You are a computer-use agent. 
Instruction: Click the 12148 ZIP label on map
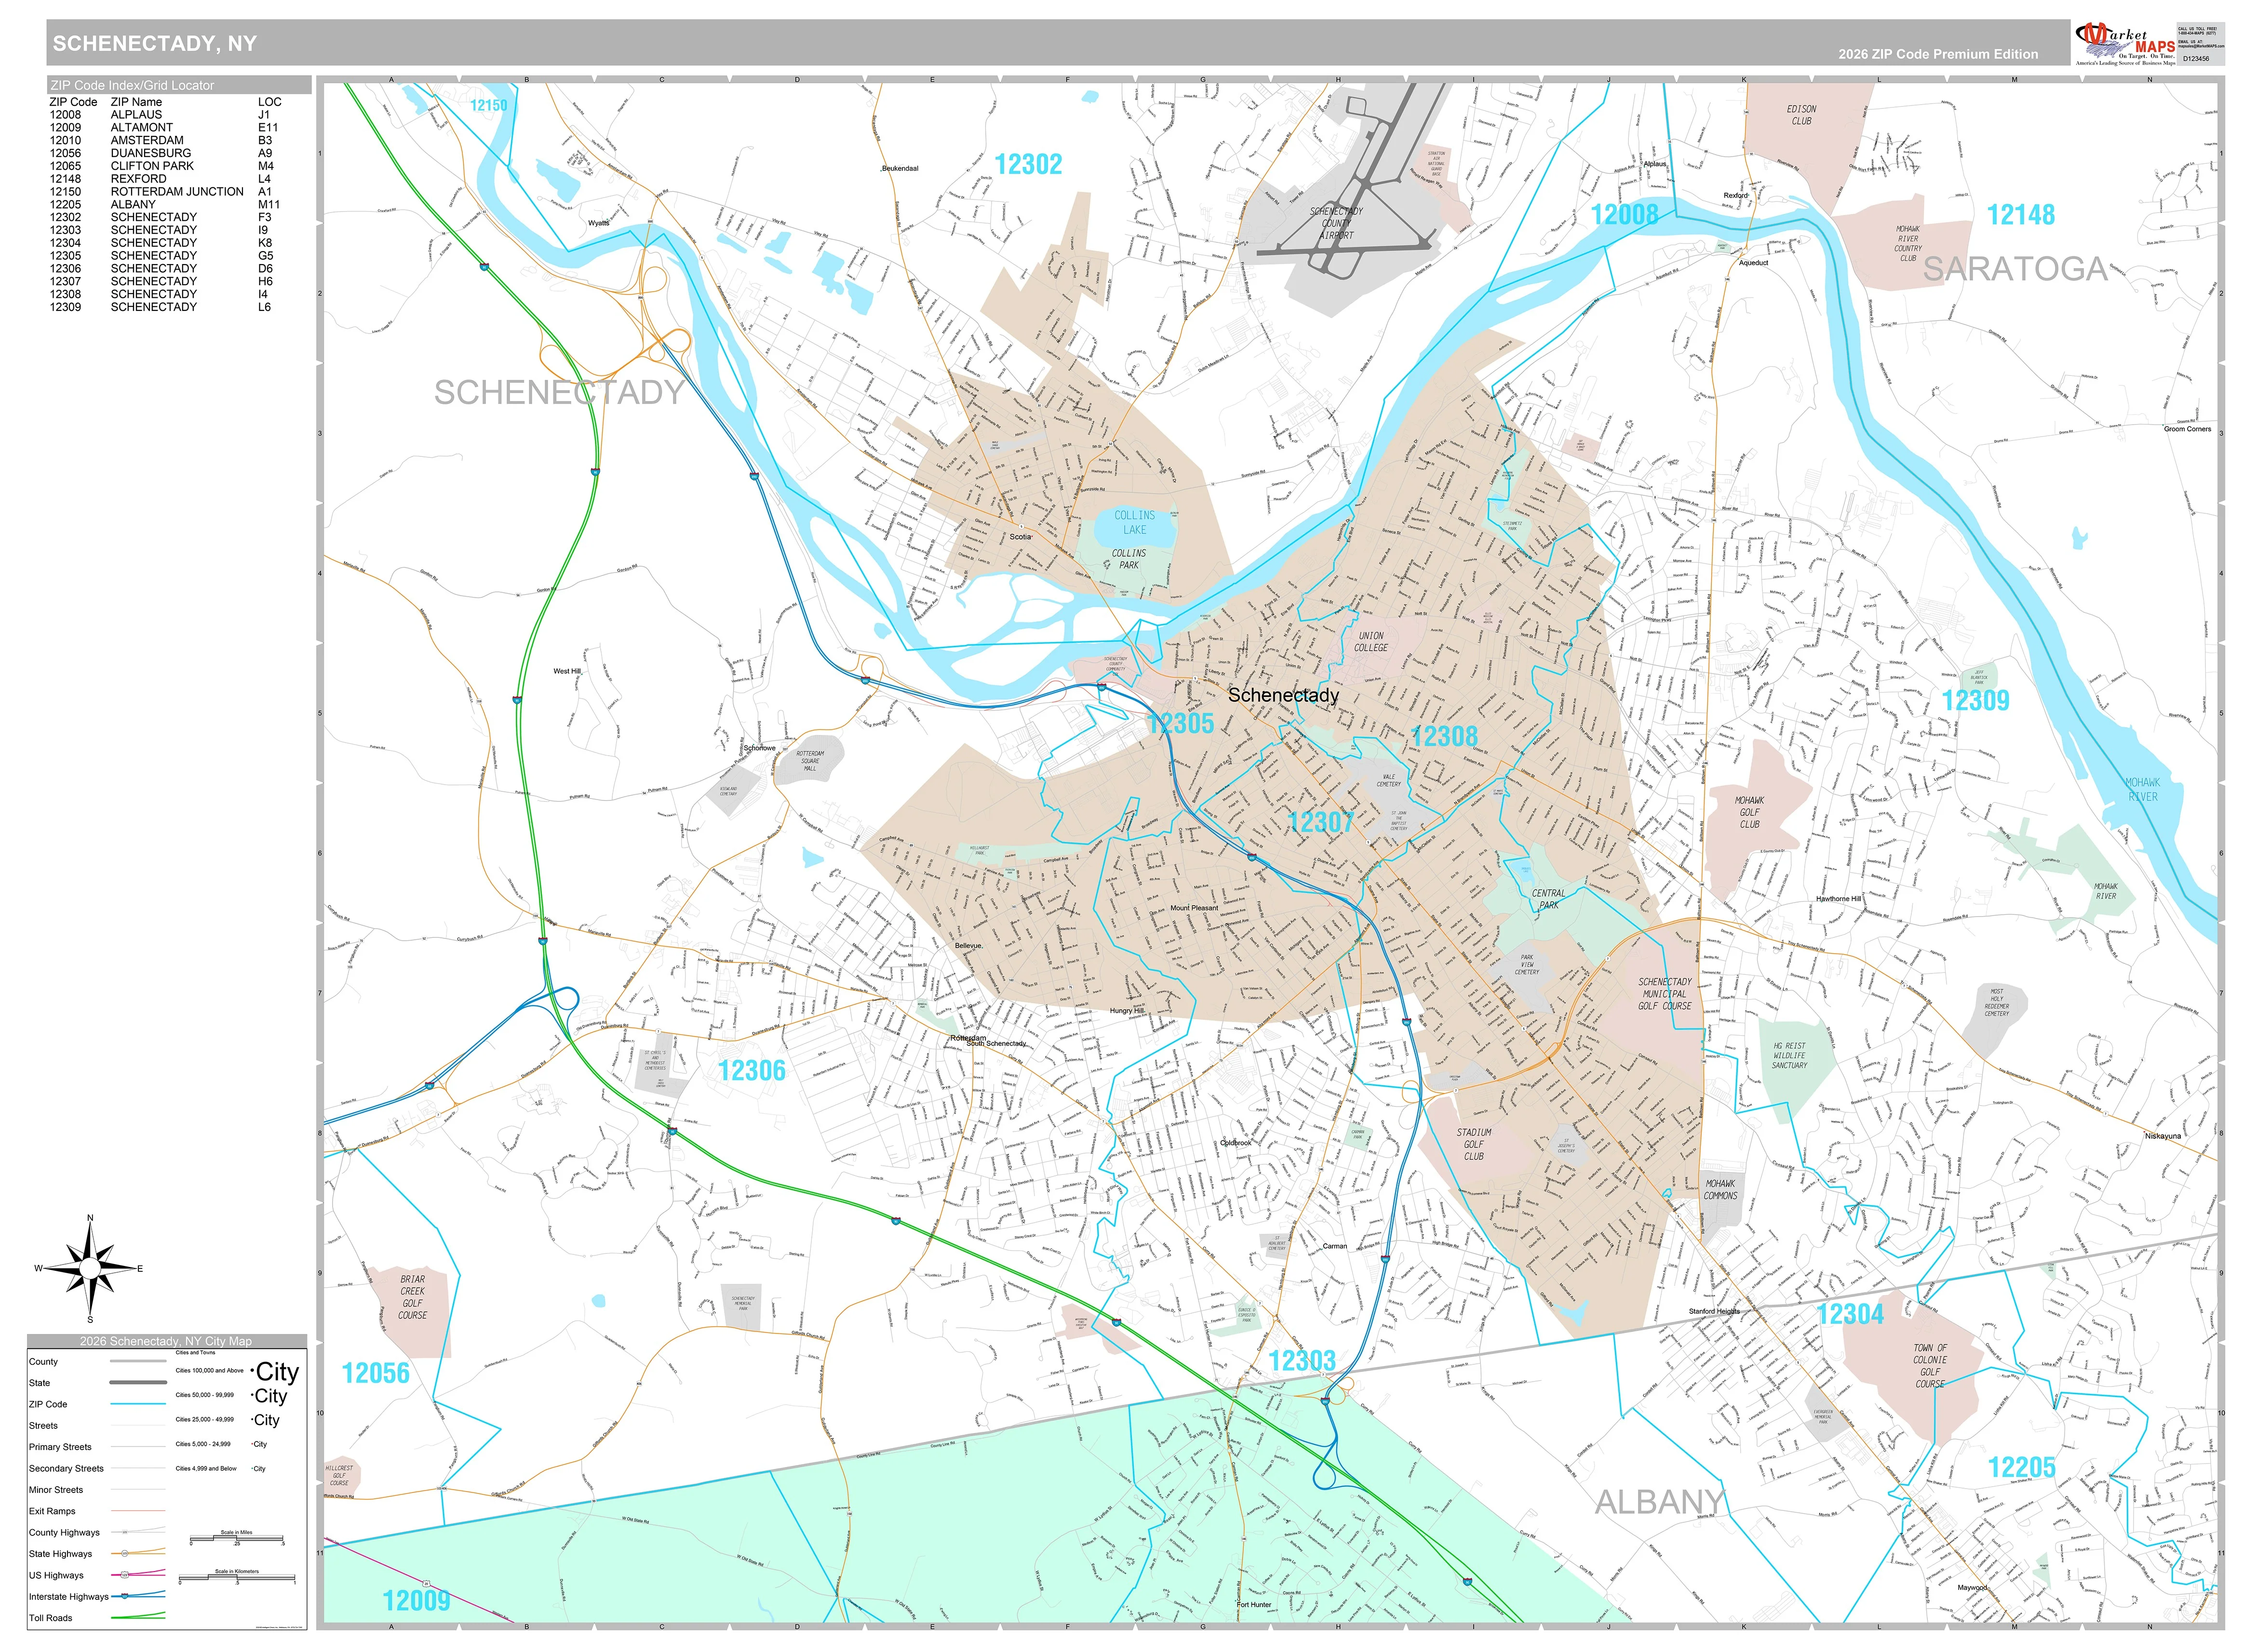(2020, 215)
